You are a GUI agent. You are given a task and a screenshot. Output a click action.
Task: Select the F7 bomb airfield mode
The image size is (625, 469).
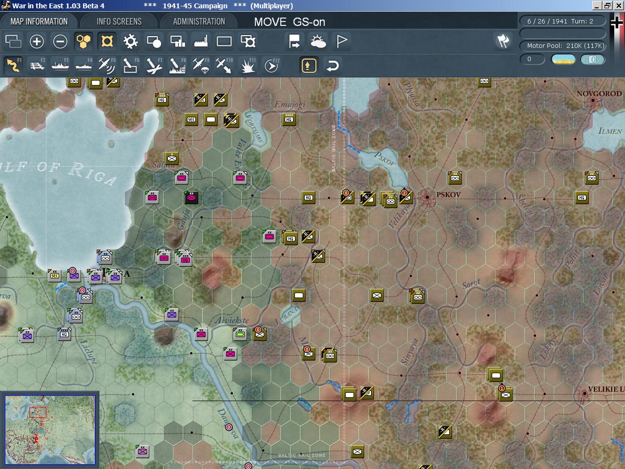tap(154, 65)
